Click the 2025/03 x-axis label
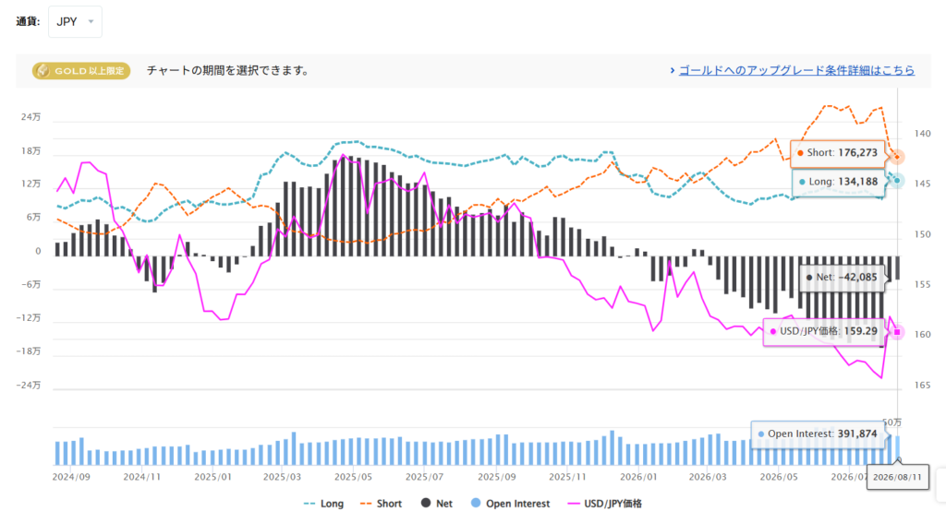 [282, 477]
